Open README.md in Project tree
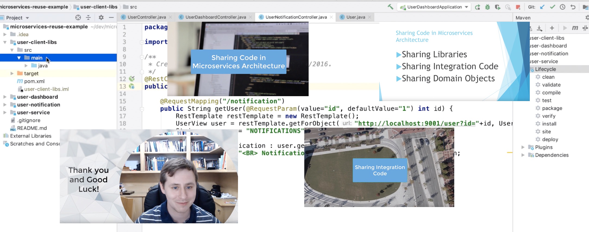Image resolution: width=589 pixels, height=232 pixels. [32, 128]
